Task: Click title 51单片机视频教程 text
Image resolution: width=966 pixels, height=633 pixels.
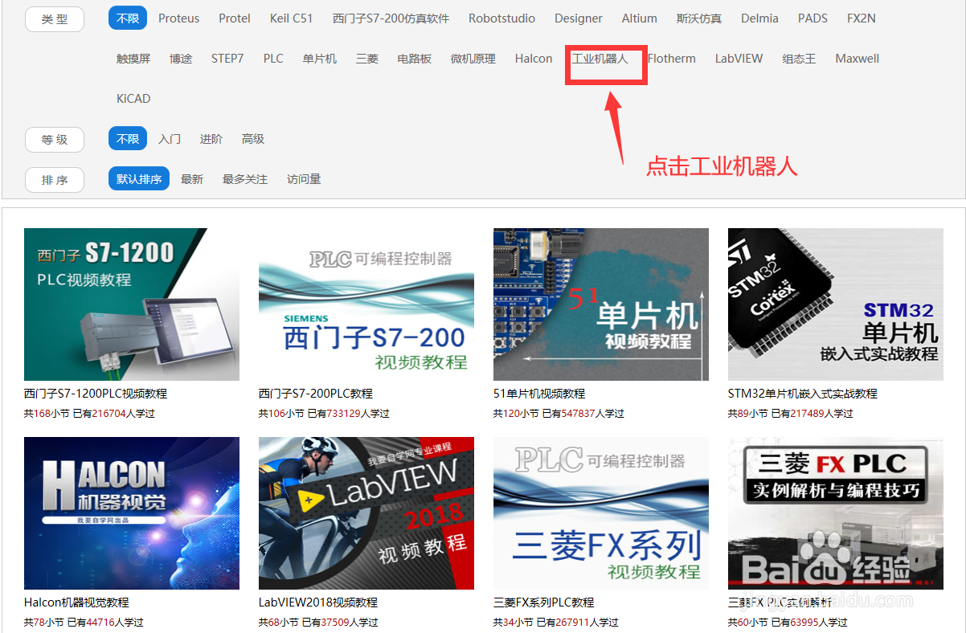Action: (539, 394)
